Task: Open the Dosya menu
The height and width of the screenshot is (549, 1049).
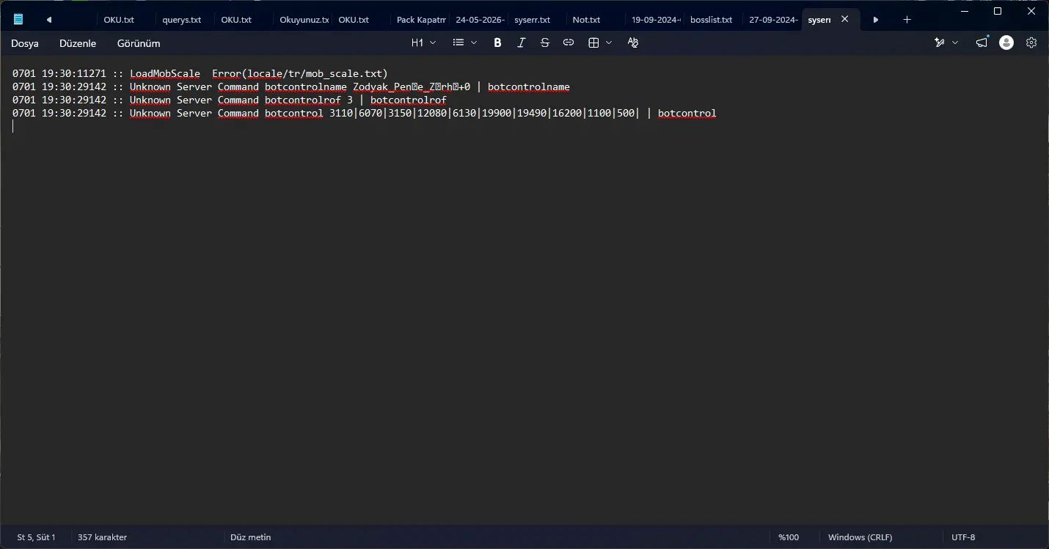Action: click(x=25, y=43)
